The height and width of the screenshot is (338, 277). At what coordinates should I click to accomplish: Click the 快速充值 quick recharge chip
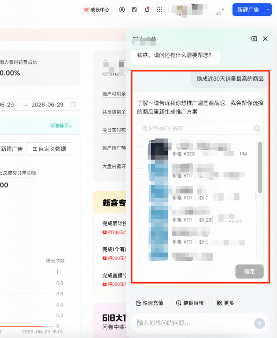click(150, 303)
